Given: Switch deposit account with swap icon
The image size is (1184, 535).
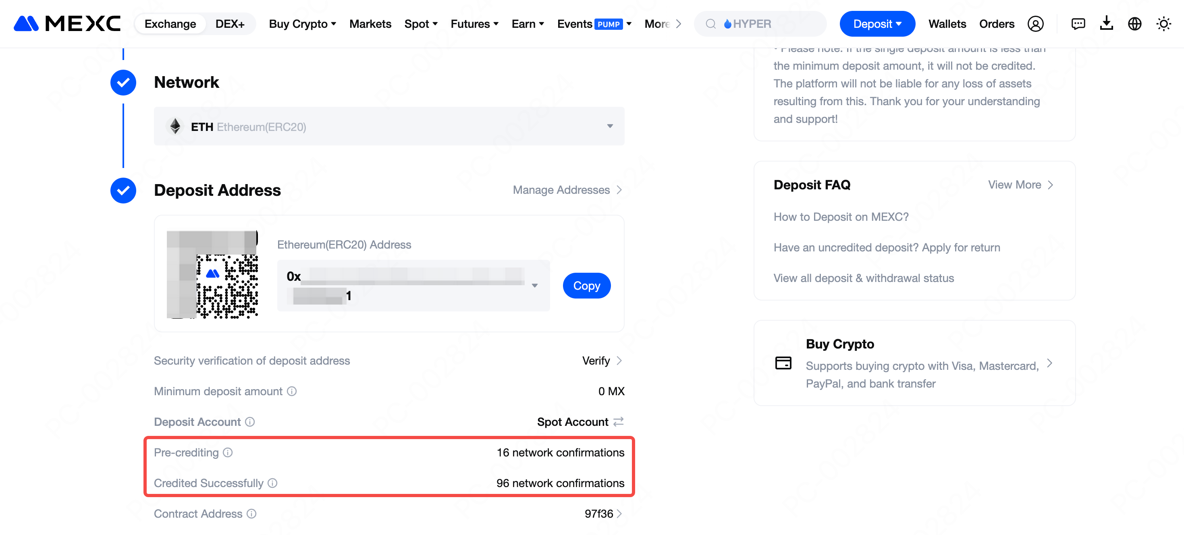Looking at the screenshot, I should pos(619,421).
